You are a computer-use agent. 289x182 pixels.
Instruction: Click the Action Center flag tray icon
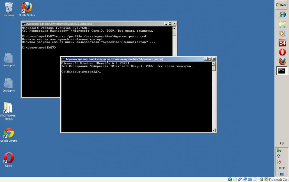point(279,162)
